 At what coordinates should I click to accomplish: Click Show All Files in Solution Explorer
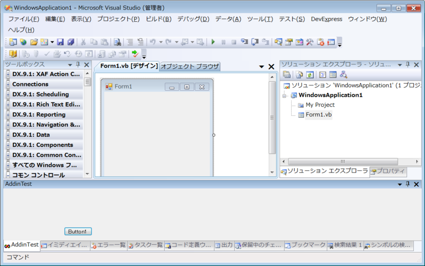299,74
